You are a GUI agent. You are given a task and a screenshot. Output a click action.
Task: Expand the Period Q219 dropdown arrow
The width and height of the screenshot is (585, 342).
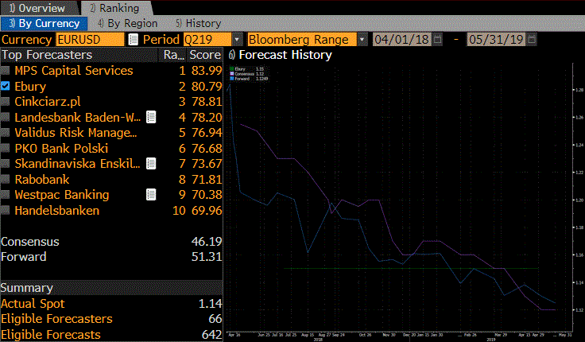237,40
